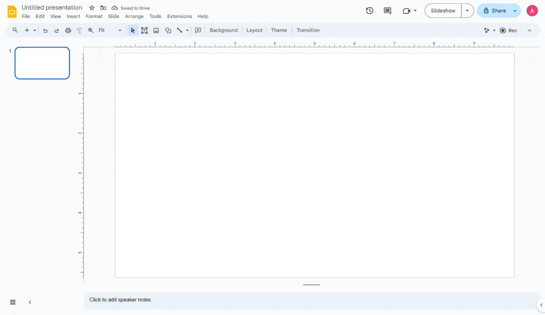Image resolution: width=545 pixels, height=315 pixels.
Task: Collapse the filmstrip panel
Action: click(30, 302)
